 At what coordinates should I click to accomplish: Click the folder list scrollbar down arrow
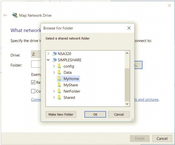[127, 104]
